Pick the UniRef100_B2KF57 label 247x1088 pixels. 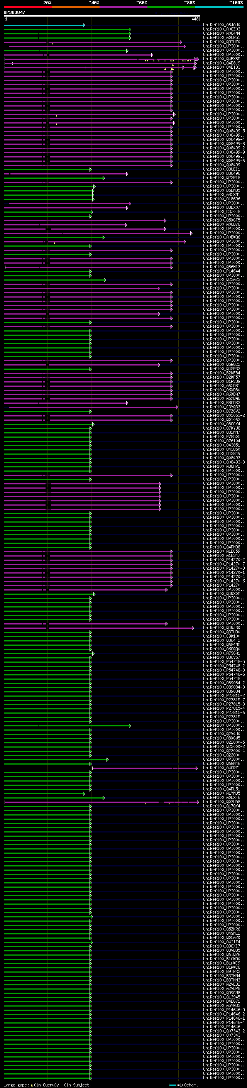click(222, 377)
